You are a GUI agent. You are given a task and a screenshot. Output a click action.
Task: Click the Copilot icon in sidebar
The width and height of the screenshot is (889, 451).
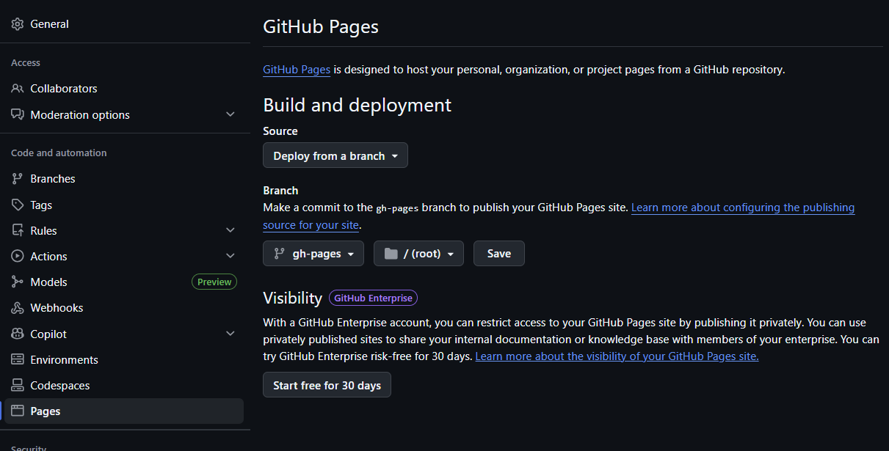[x=18, y=334]
